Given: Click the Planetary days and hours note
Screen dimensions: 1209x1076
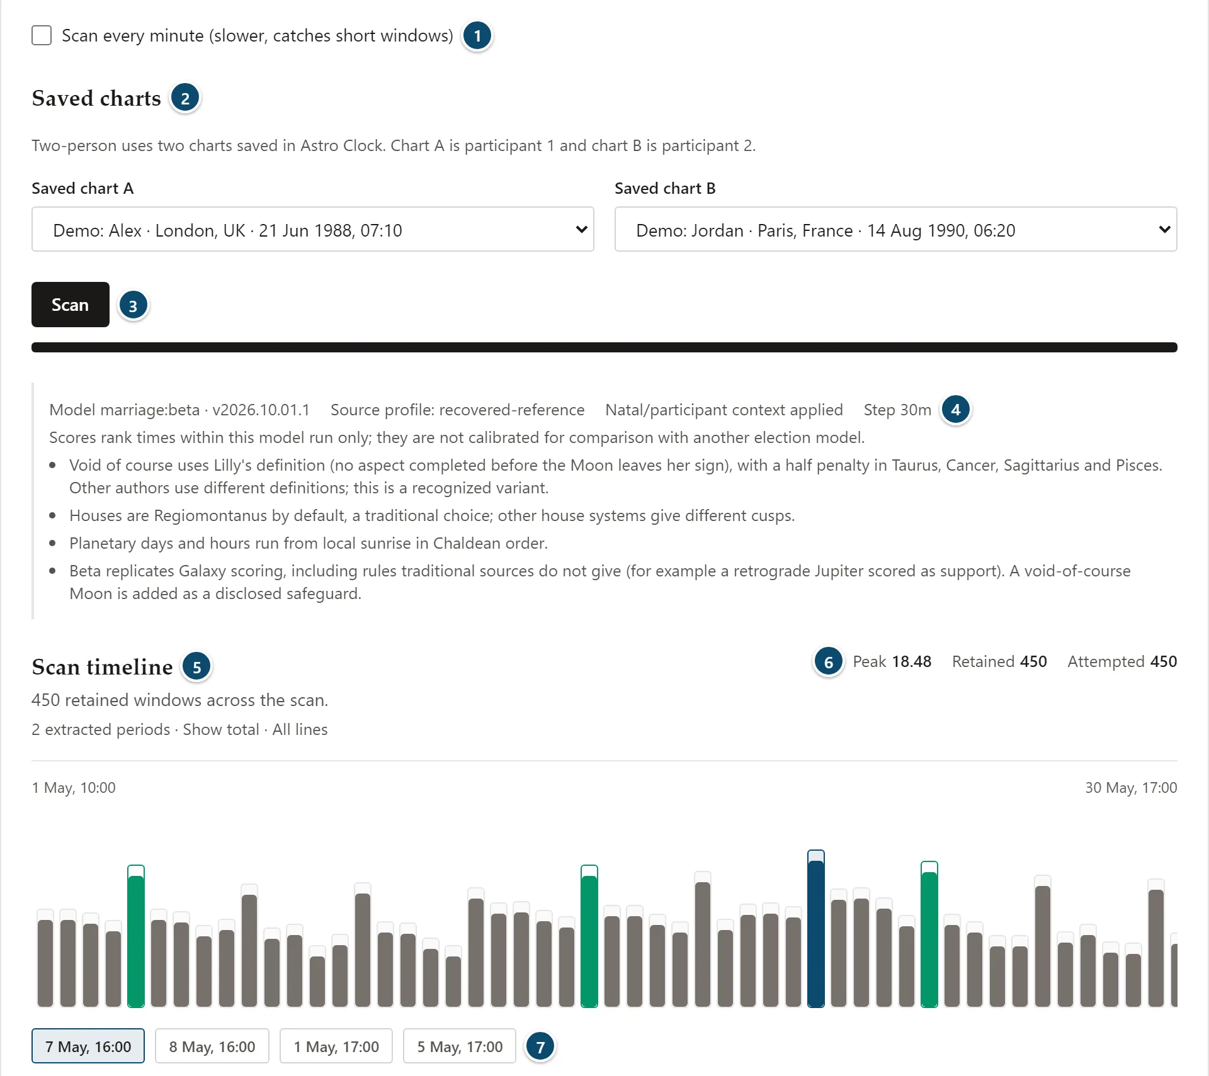Looking at the screenshot, I should pyautogui.click(x=309, y=543).
